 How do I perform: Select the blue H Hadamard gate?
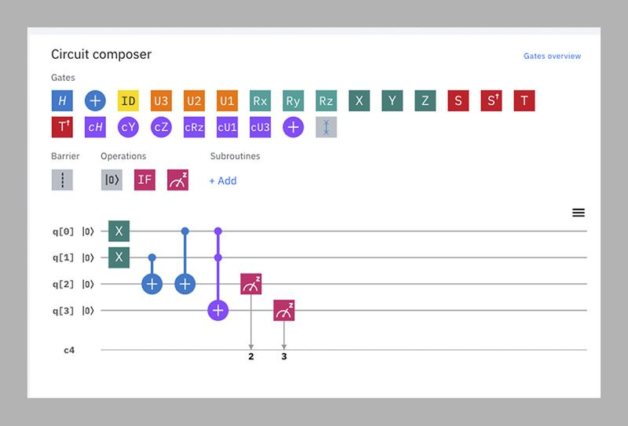point(62,100)
